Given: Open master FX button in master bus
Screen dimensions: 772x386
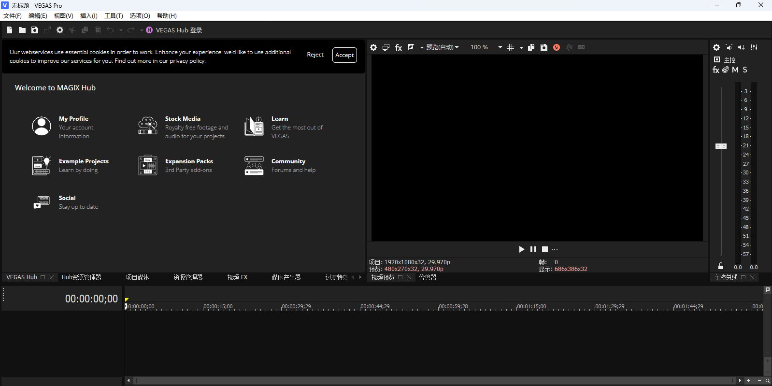Looking at the screenshot, I should point(716,70).
